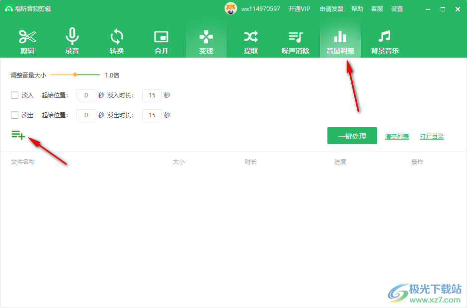
Task: Click the user avatar picture
Action: pos(231,8)
